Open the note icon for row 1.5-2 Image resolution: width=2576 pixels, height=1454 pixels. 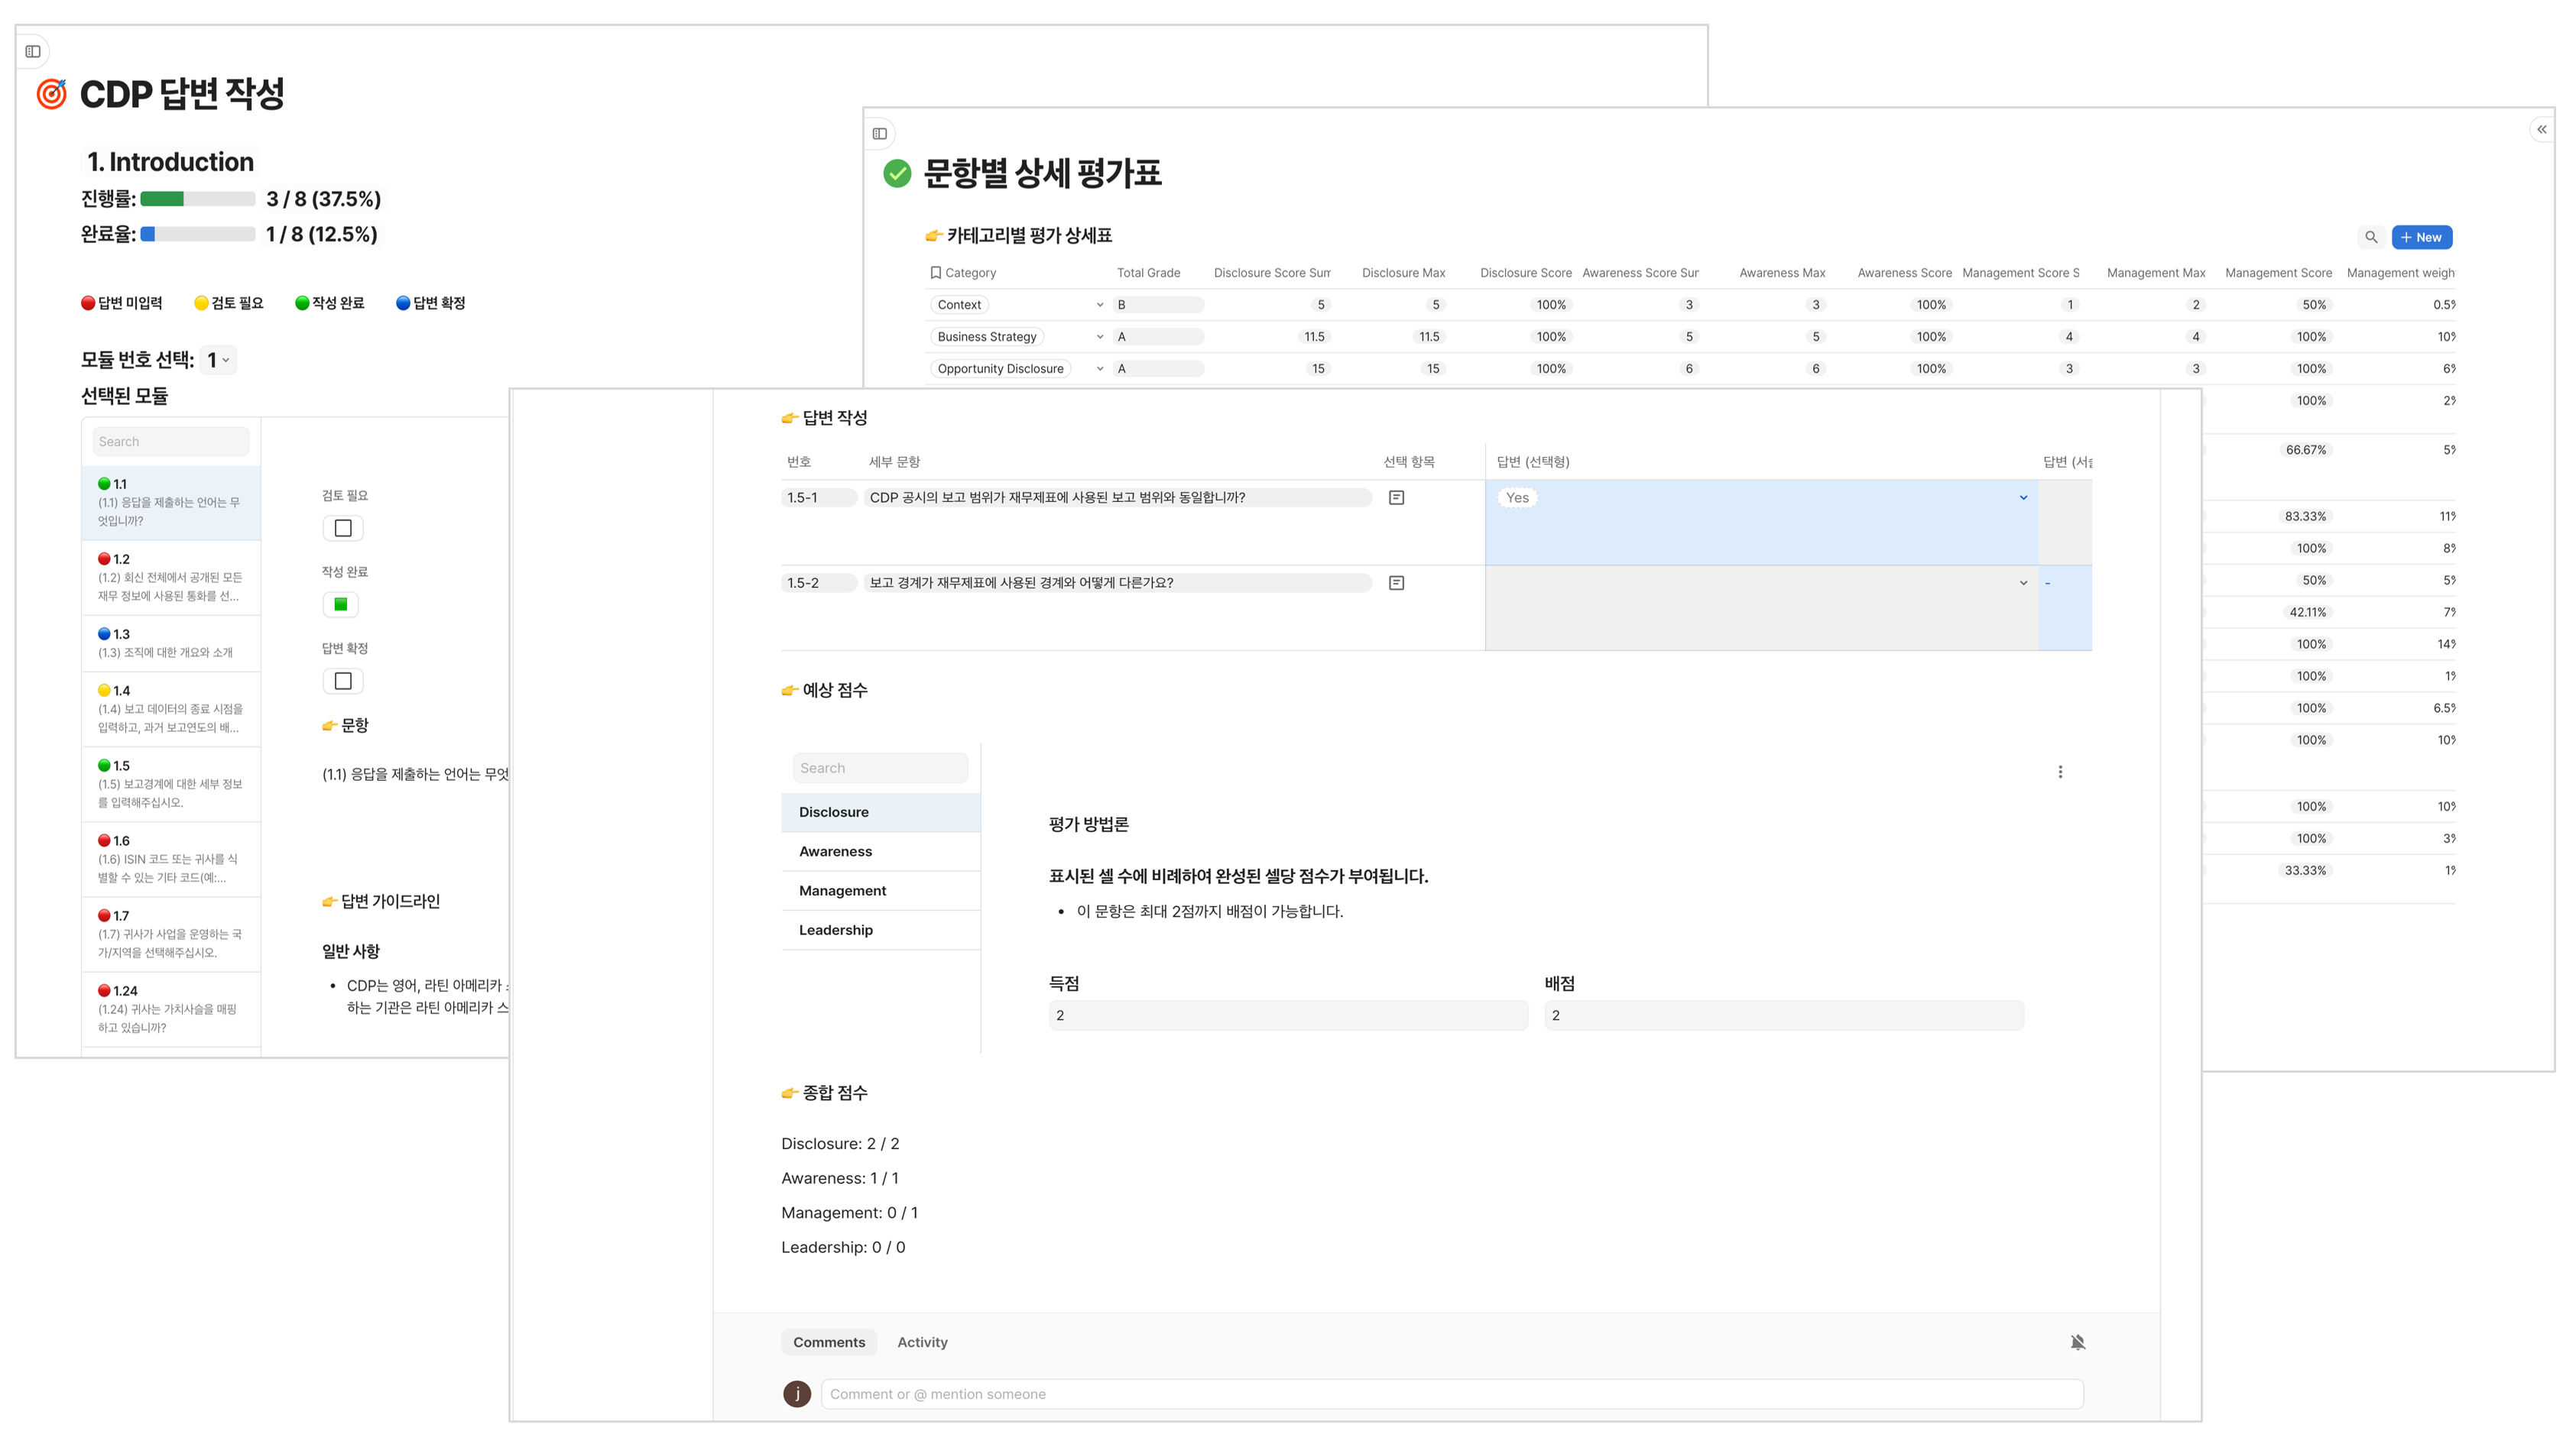[1396, 583]
